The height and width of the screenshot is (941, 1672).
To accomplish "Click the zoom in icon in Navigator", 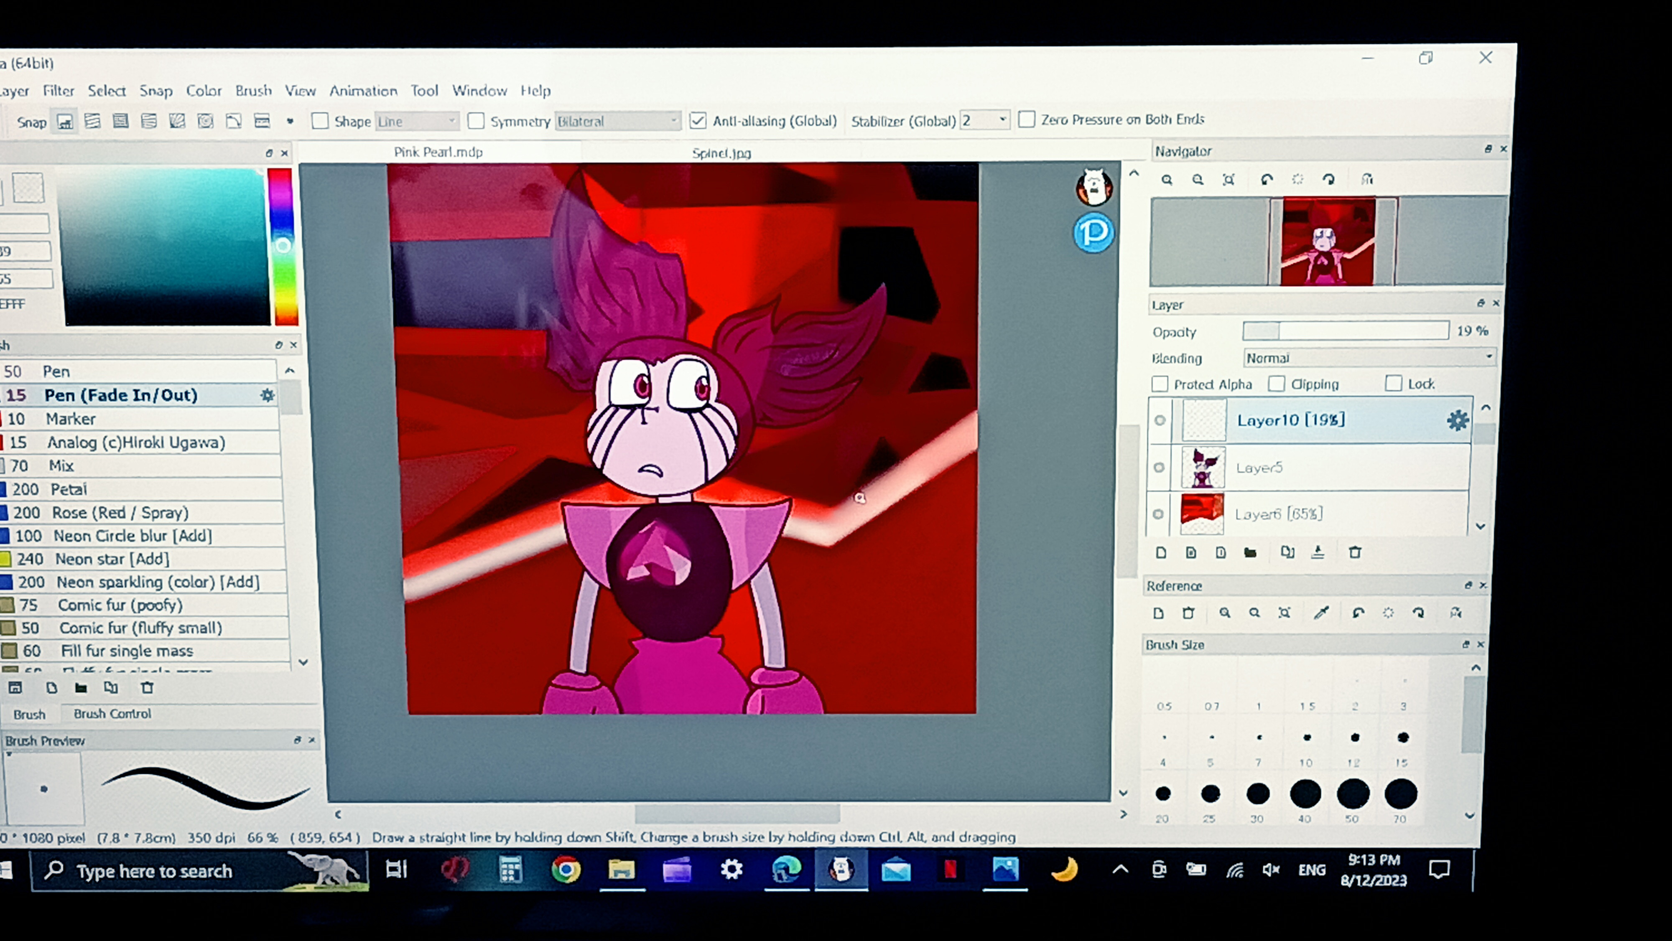I will pos(1167,180).
